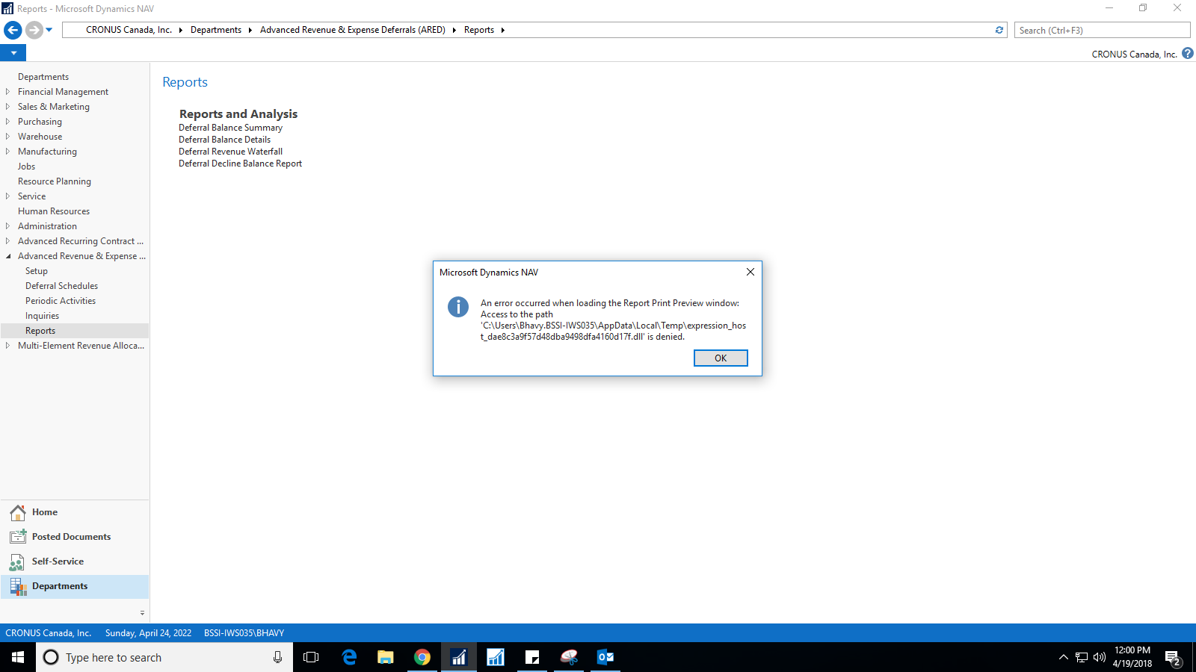This screenshot has width=1196, height=672.
Task: Open Deferral Decline Balance Report
Action: (240, 164)
